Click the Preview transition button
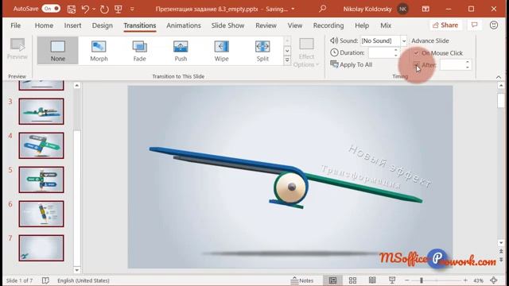Image resolution: width=509 pixels, height=286 pixels. pos(17,49)
